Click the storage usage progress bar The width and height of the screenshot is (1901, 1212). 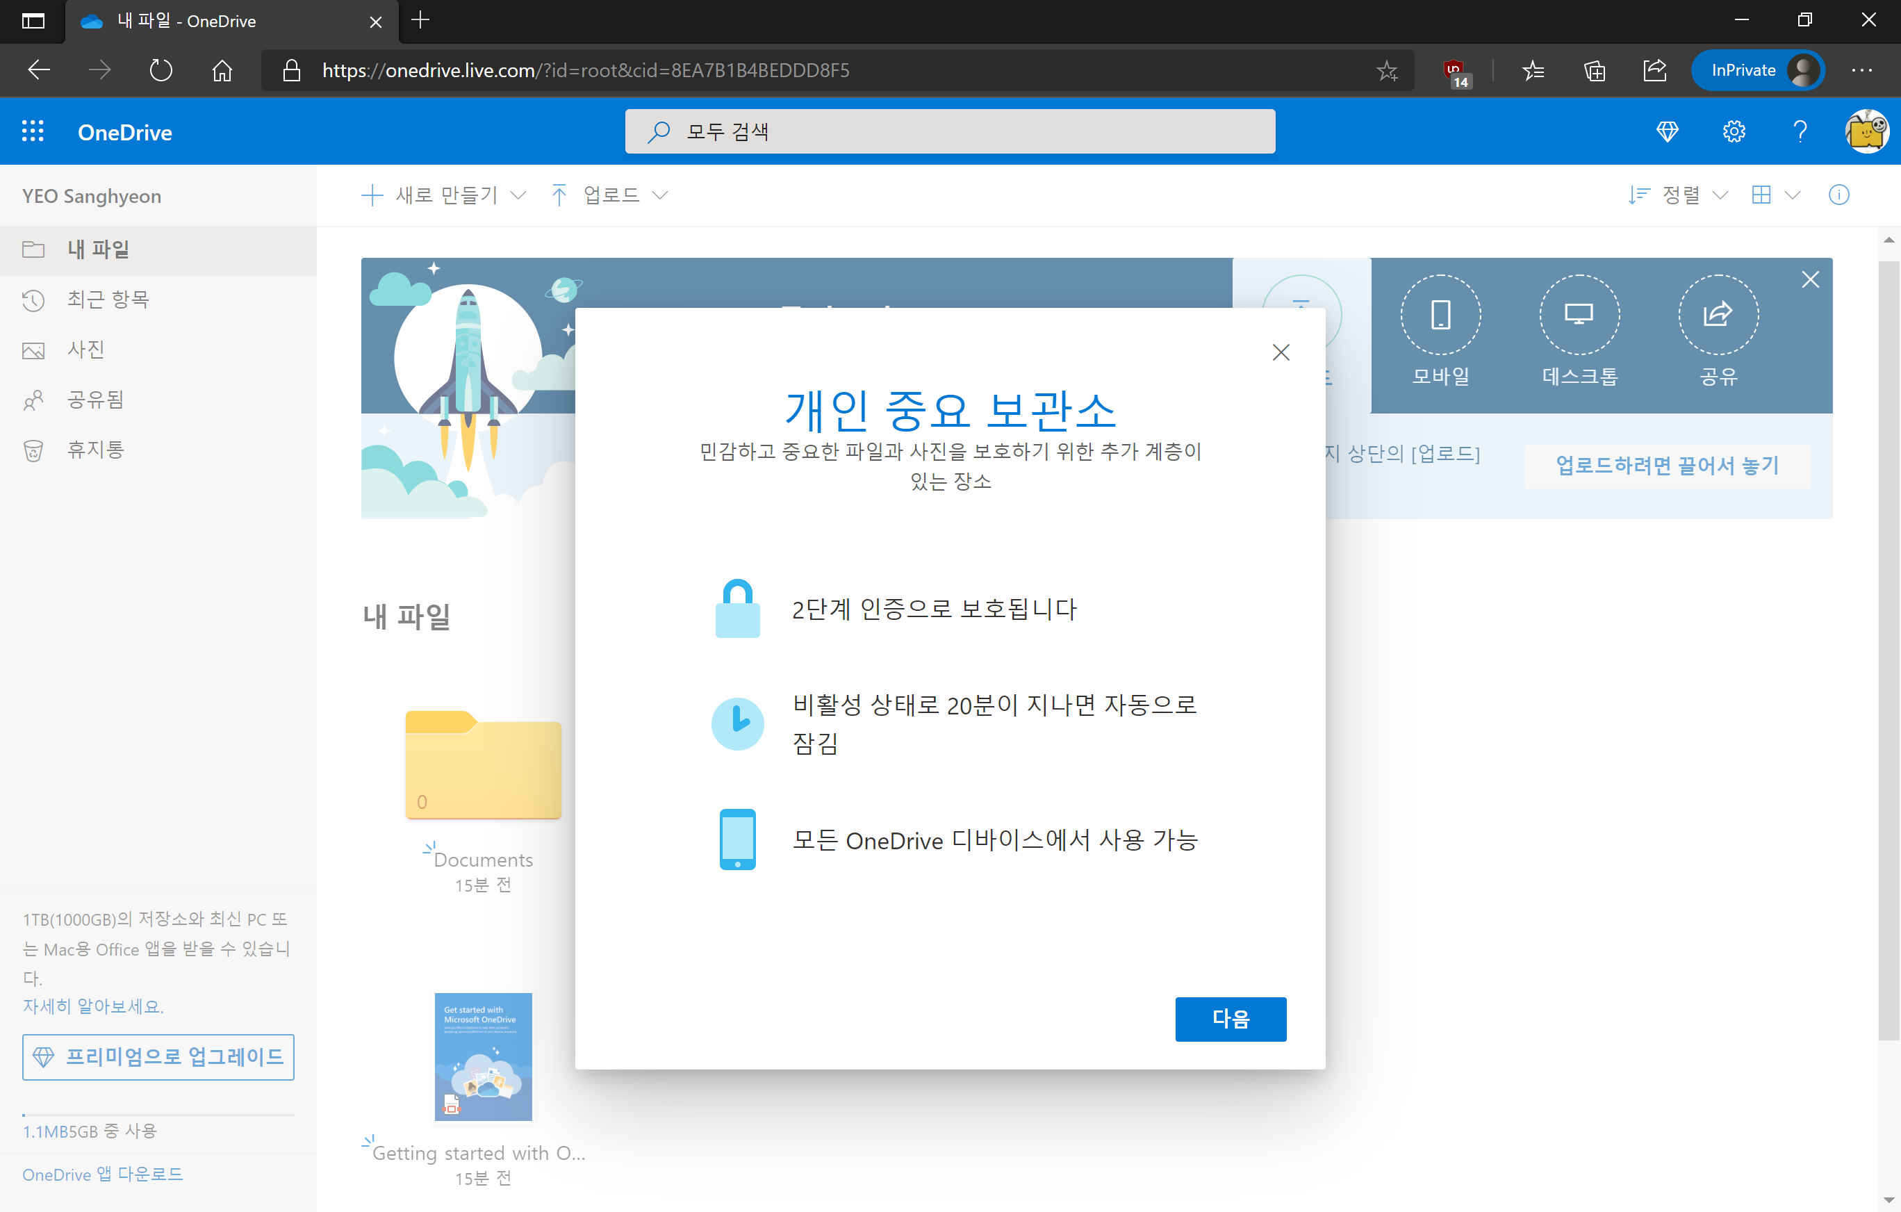(x=158, y=1114)
